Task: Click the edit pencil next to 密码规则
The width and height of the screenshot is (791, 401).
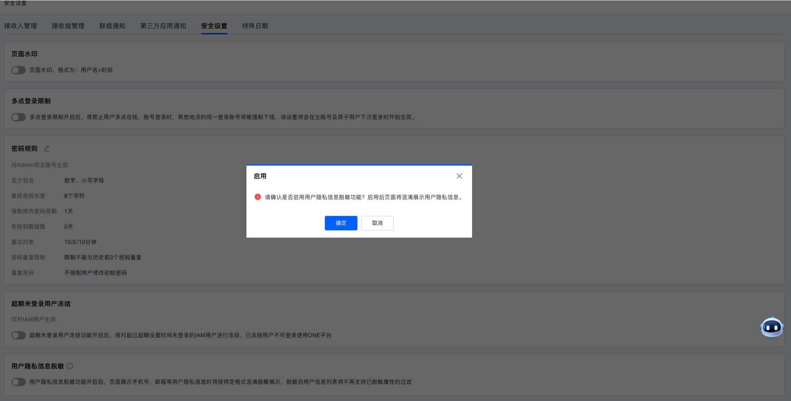Action: click(47, 148)
